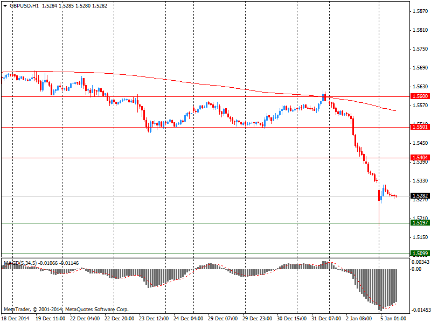Click the MetaTrader copyright text
The height and width of the screenshot is (323, 431).
pyautogui.click(x=66, y=310)
